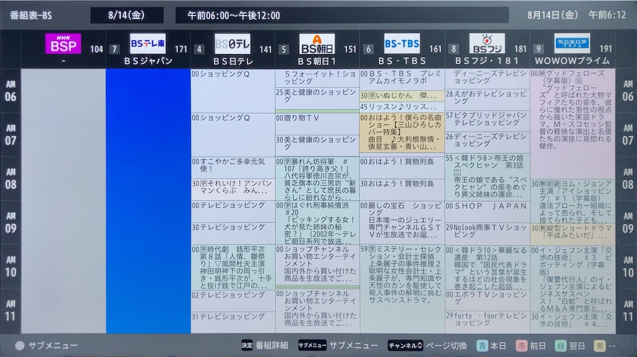Select エポラTVショッピング program
Screen dimensions: 637x357
(488, 300)
